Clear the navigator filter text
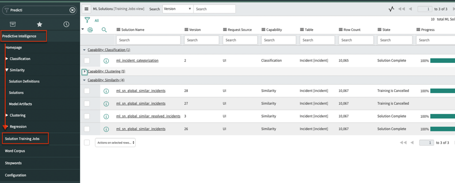The width and height of the screenshot is (455, 183). tap(72, 10)
